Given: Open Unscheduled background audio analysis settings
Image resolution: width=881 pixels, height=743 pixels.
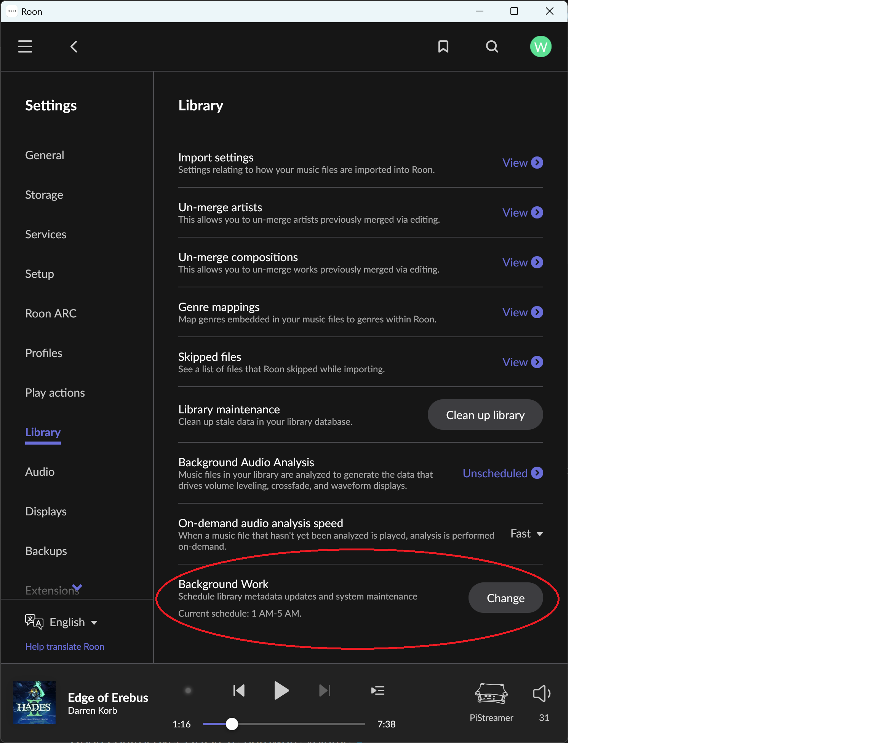Looking at the screenshot, I should 502,473.
